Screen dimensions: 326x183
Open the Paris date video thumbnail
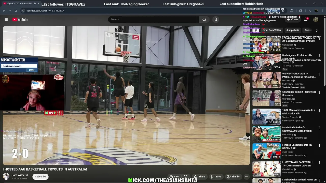point(267,80)
